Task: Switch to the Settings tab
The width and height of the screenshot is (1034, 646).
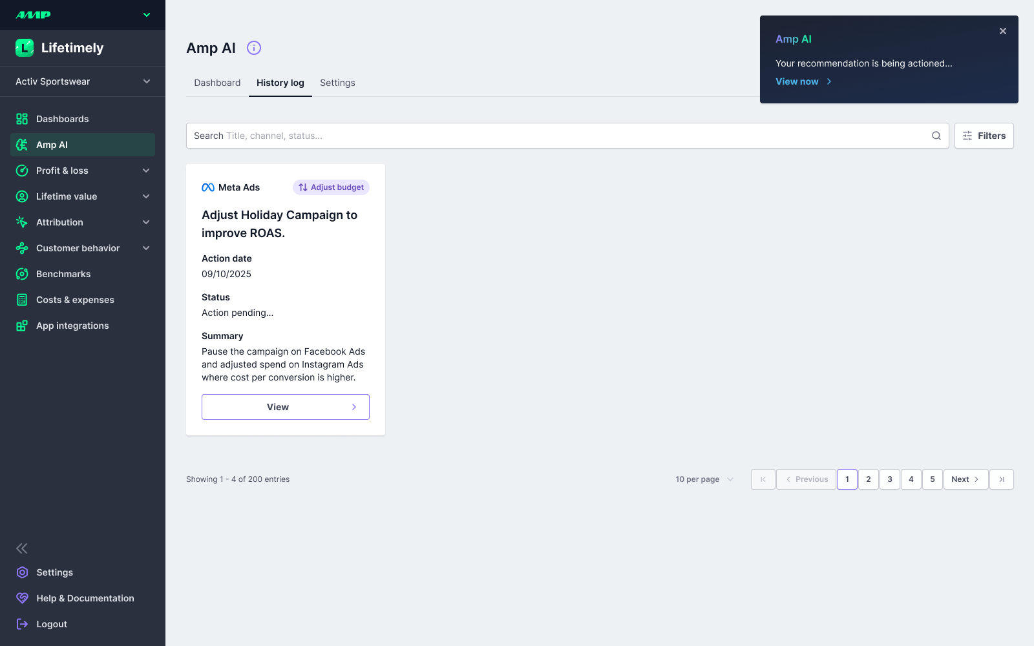Action: tap(337, 83)
